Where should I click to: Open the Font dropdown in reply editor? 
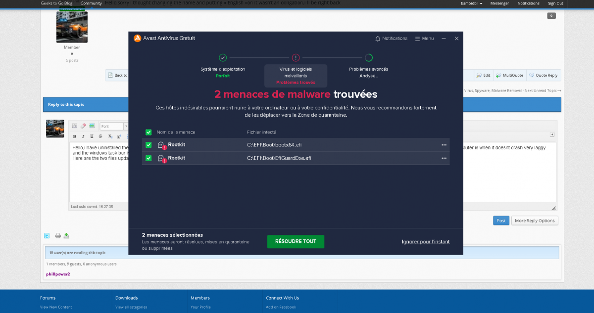(x=114, y=126)
